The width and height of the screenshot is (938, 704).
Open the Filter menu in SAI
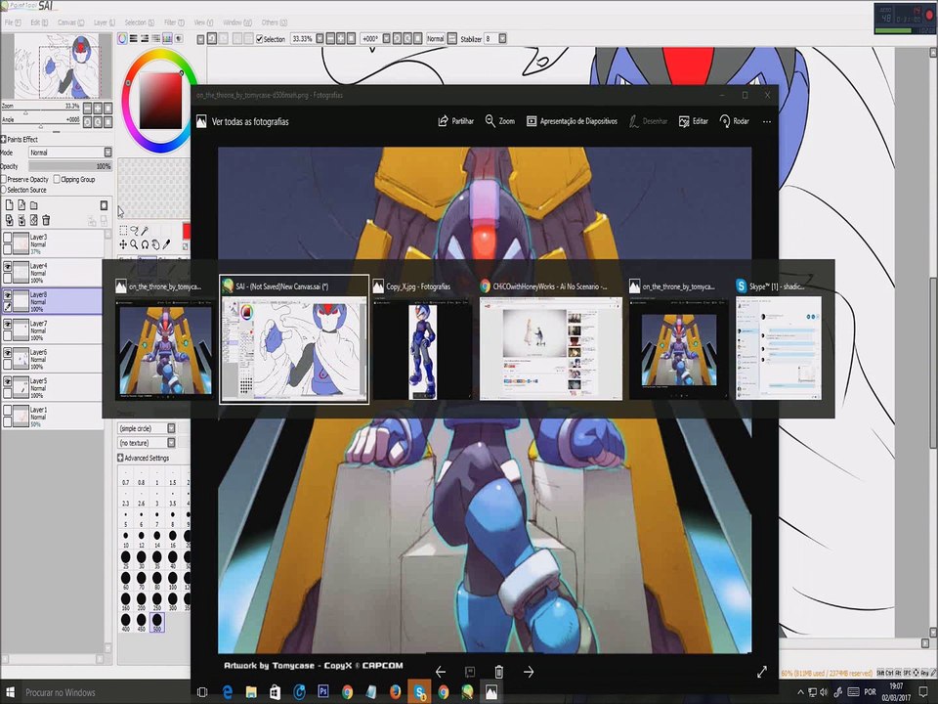pos(174,22)
